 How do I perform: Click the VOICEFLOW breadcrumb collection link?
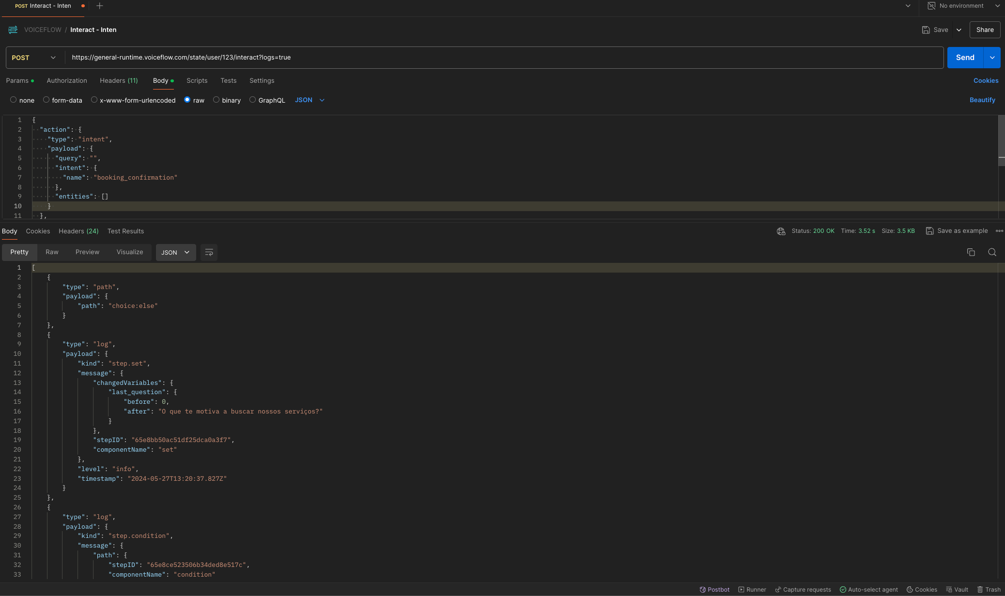[x=43, y=30]
